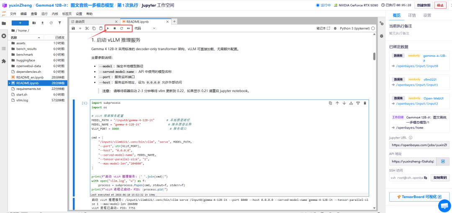This screenshot has height=213, width=452.
Task: Open the API address in new window
Action: click(443, 162)
